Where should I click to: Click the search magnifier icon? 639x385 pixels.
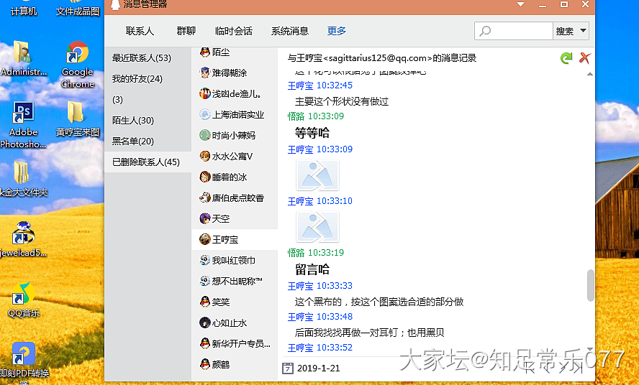pos(485,32)
